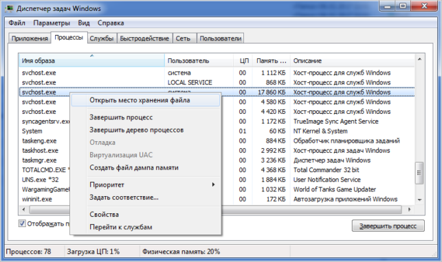
Task: Open the Вид menu
Action: [x=84, y=23]
